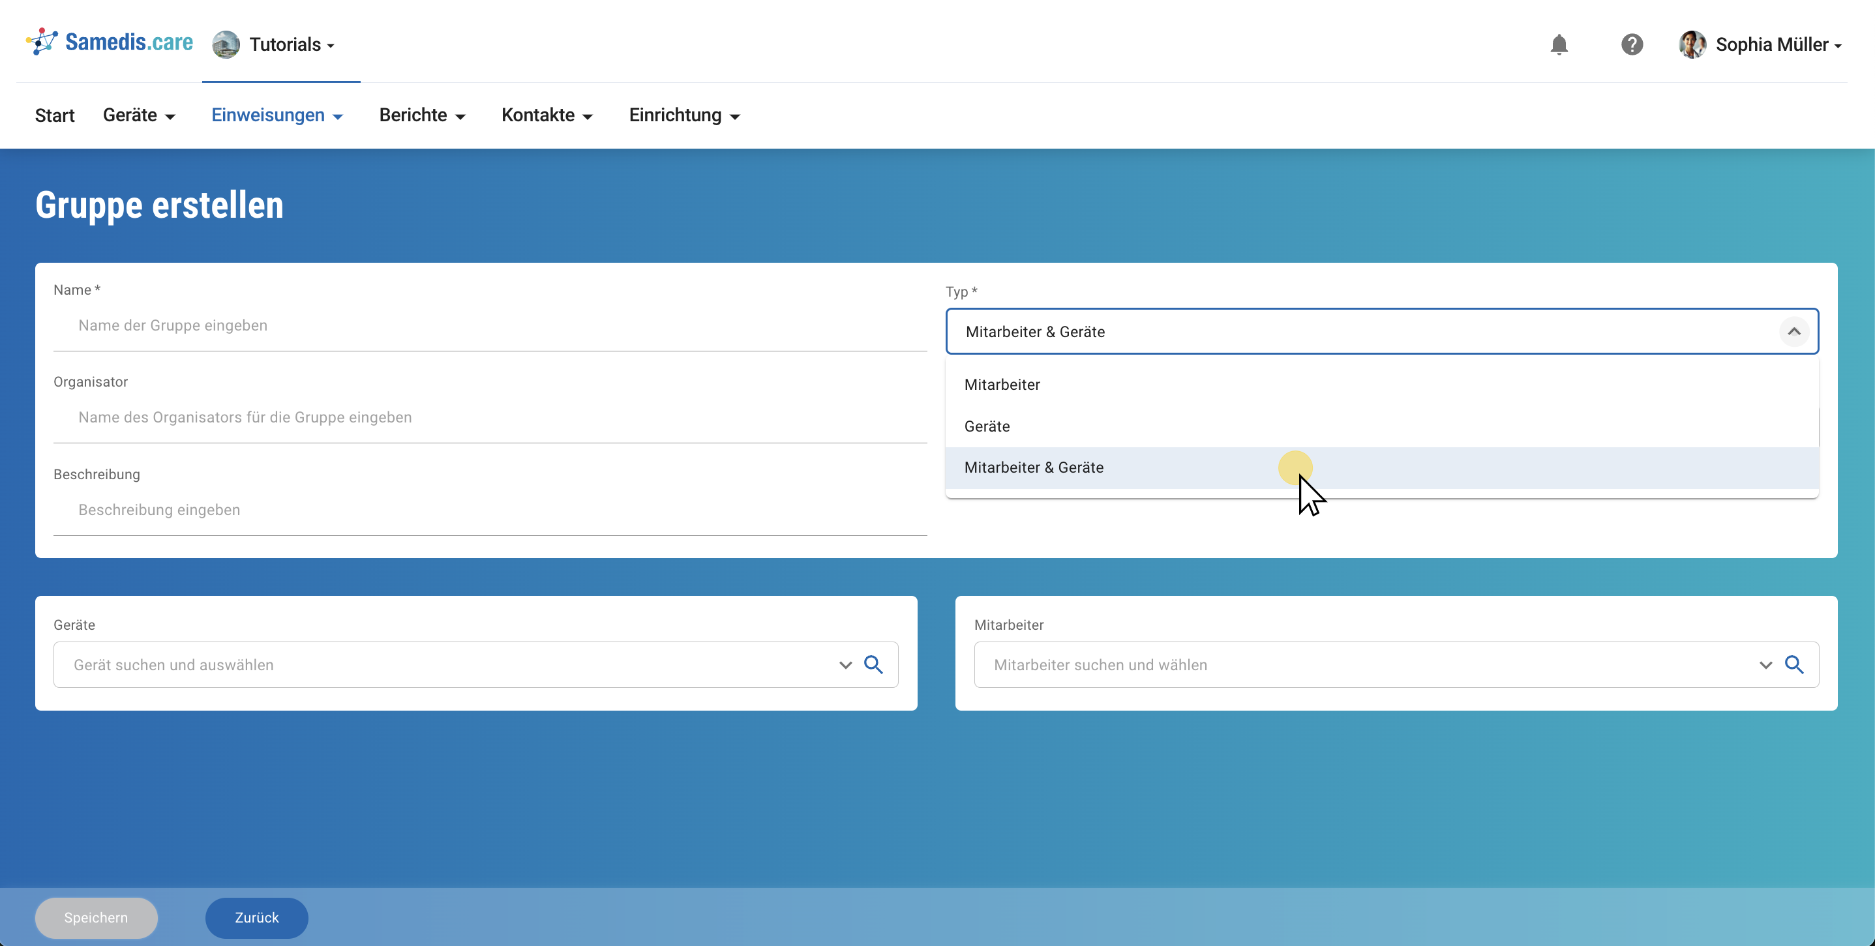The height and width of the screenshot is (946, 1875).
Task: Select the Mitarbeiter option in the Typ list
Action: [1002, 385]
